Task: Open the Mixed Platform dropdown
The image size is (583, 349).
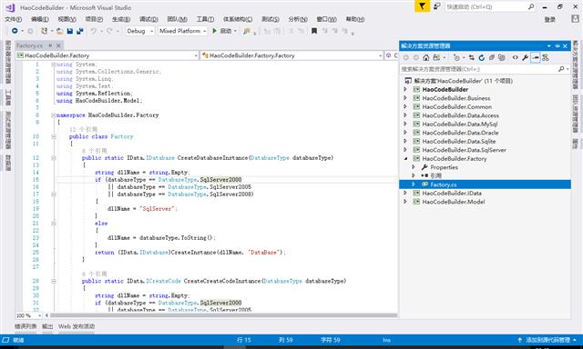Action: pos(182,31)
